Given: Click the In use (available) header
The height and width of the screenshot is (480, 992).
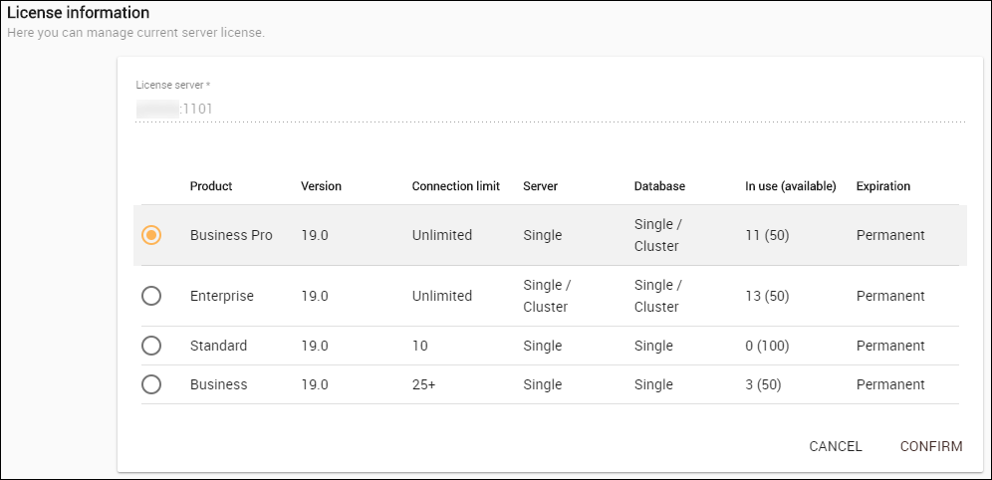Looking at the screenshot, I should click(790, 186).
